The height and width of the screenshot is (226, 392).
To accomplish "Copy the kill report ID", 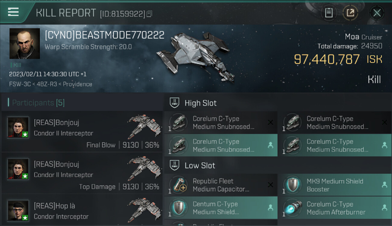I will click(150, 14).
